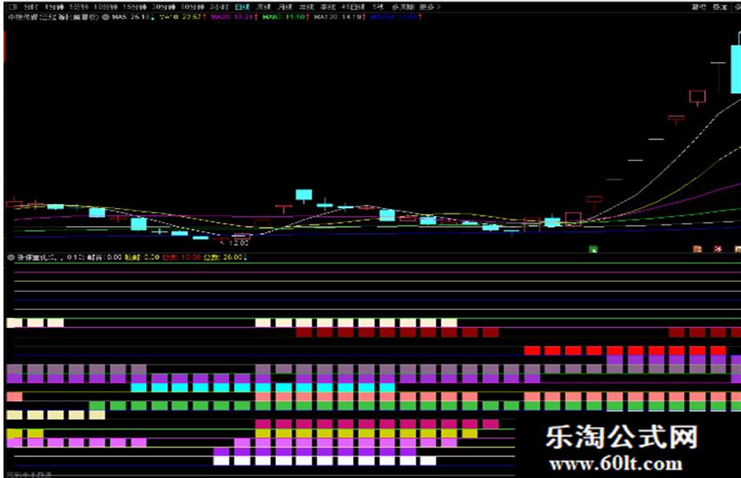Open the 叠加 overlay option

click(720, 7)
